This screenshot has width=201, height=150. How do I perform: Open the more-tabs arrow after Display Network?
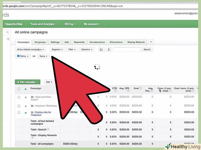coord(151,42)
